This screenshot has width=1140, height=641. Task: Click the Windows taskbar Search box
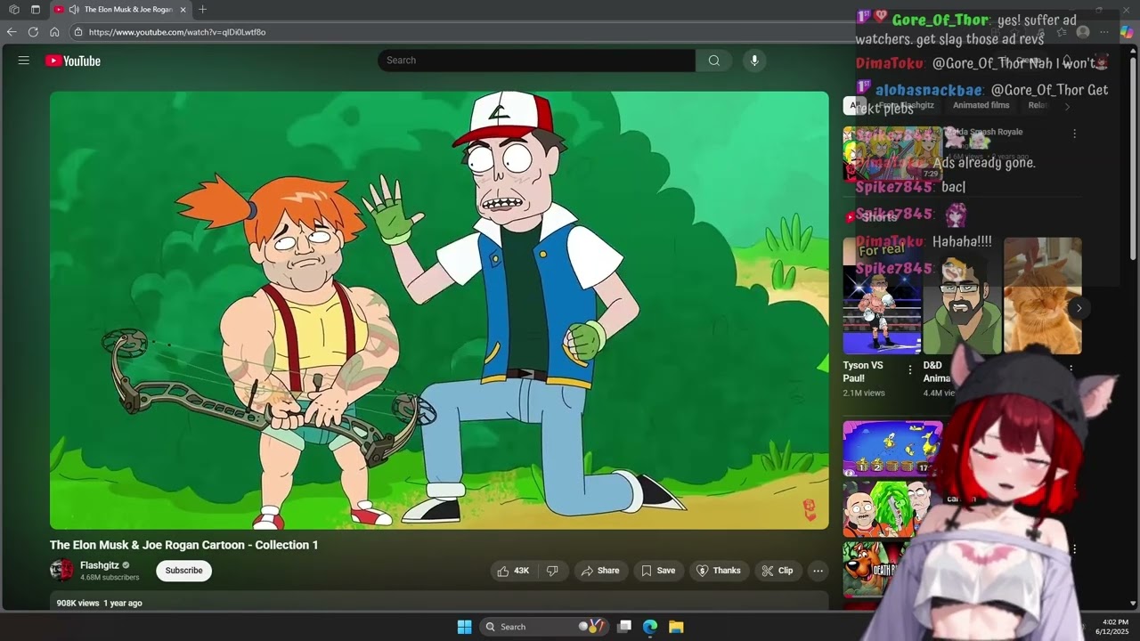point(544,627)
